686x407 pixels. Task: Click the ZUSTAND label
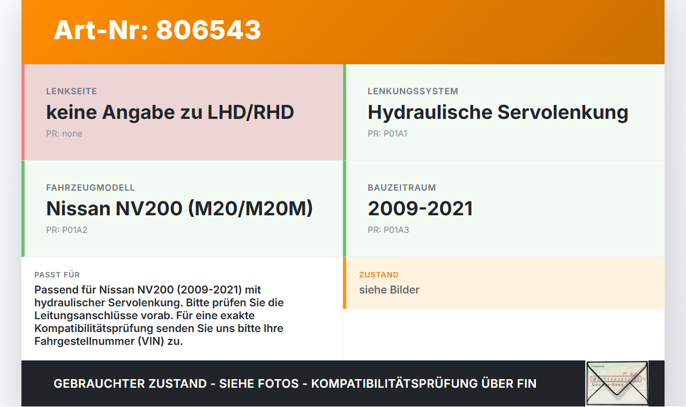(x=379, y=275)
